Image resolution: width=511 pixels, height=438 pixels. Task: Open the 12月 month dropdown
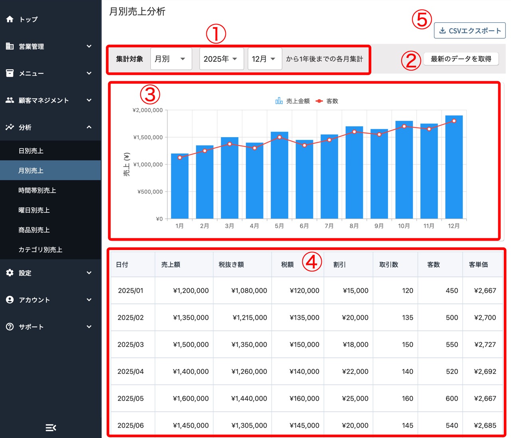[x=265, y=59]
